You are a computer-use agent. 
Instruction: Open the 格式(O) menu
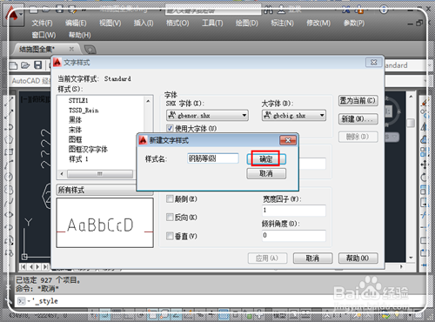point(177,23)
